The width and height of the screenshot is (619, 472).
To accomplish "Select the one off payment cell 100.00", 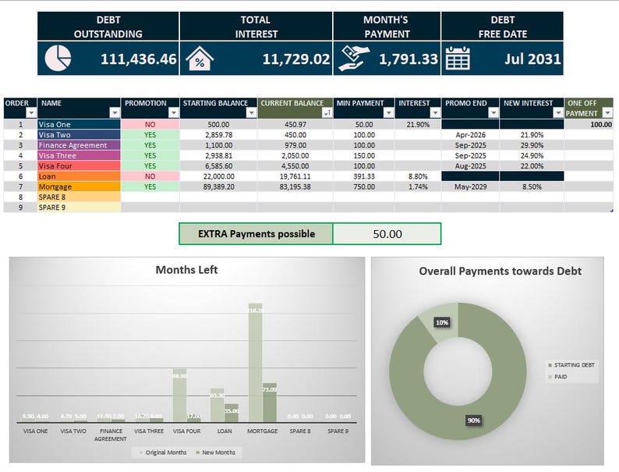I will pyautogui.click(x=589, y=124).
